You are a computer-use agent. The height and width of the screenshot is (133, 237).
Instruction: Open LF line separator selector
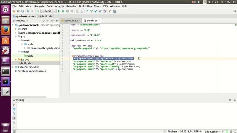click(x=190, y=132)
